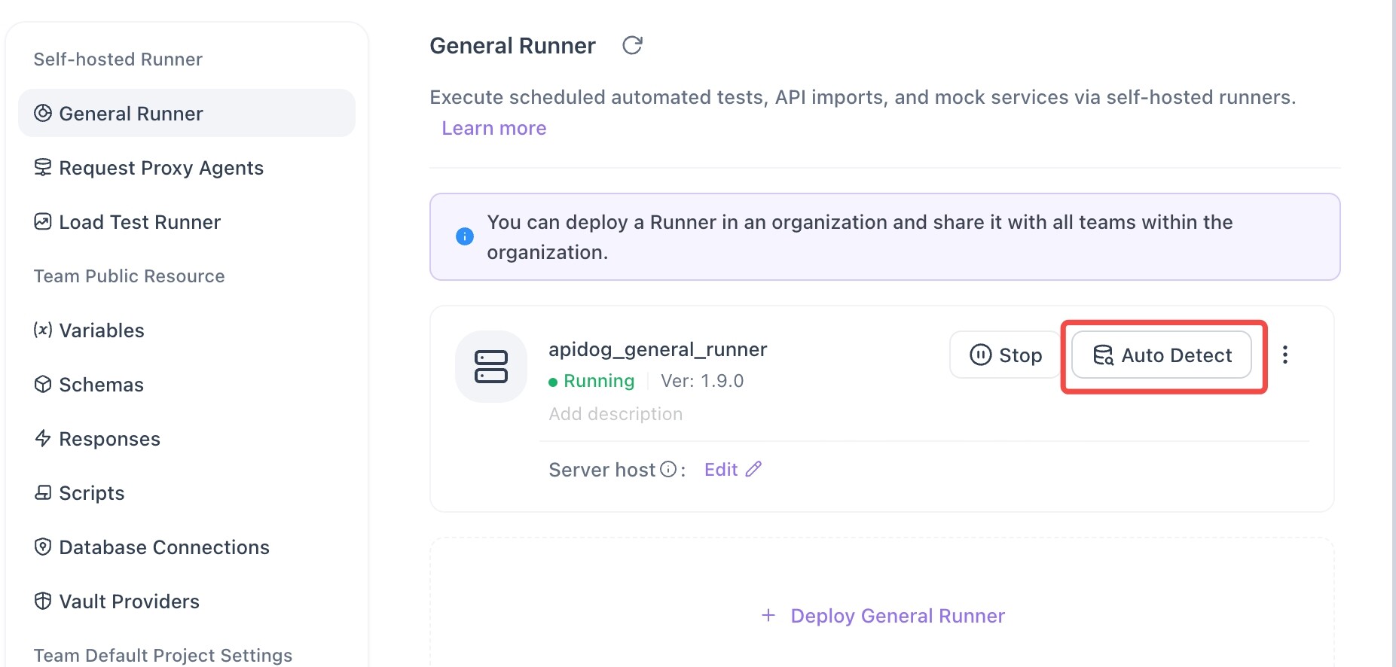Image resolution: width=1396 pixels, height=667 pixels.
Task: Click Deploy General Runner
Action: 883,616
